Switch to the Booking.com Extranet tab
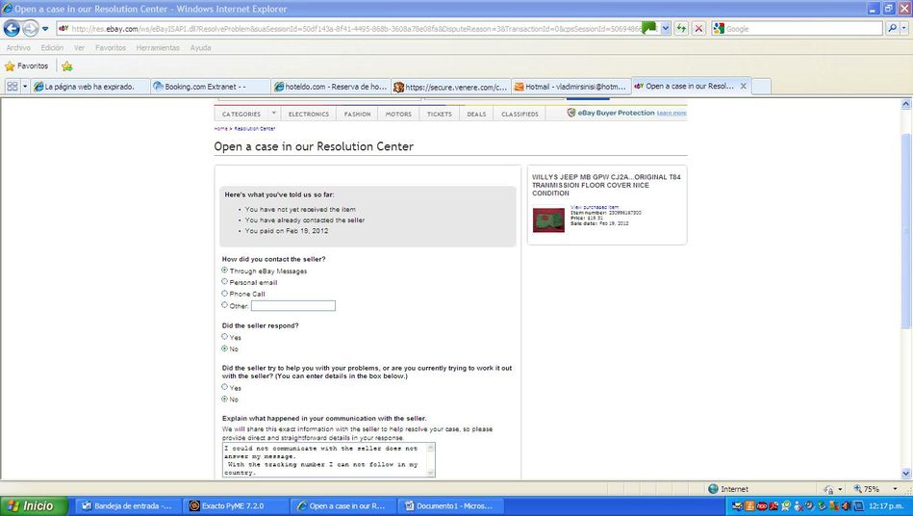 [x=210, y=87]
